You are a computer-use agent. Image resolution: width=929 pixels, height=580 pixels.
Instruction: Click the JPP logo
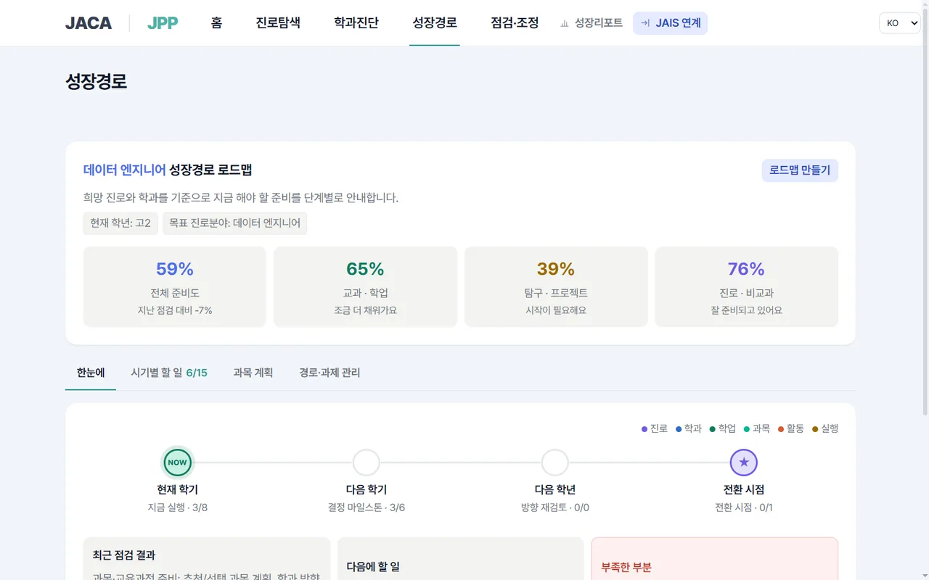[163, 23]
